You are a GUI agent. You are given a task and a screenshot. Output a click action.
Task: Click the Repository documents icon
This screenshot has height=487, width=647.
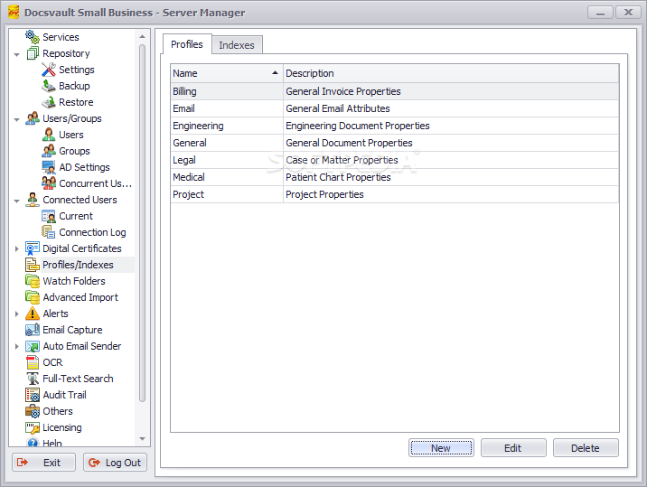coord(33,53)
